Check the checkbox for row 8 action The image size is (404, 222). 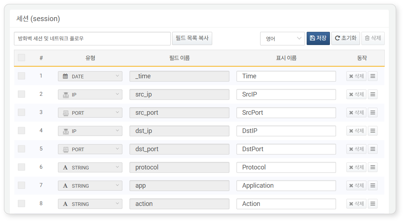(x=21, y=203)
